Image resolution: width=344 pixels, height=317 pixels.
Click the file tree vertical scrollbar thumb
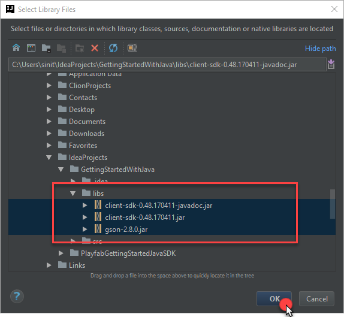click(x=333, y=204)
